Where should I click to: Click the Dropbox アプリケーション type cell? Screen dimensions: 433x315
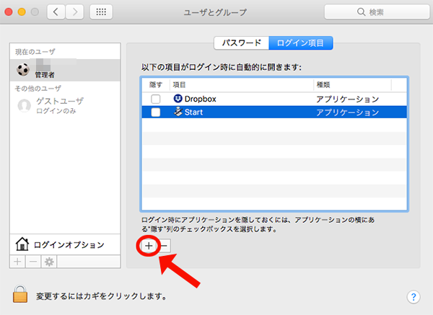point(347,99)
